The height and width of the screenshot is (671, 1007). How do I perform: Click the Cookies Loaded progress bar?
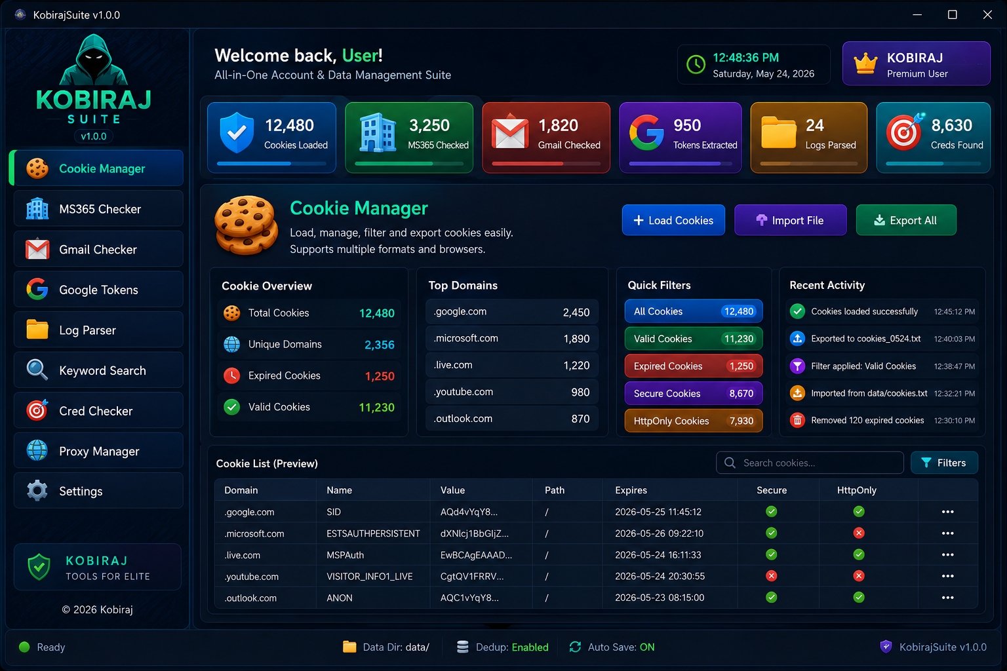click(x=272, y=163)
